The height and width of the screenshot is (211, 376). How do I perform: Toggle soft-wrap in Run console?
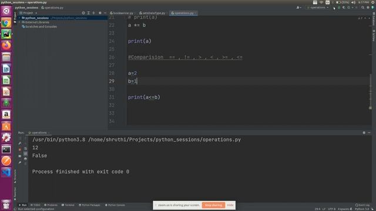pyautogui.click(x=25, y=148)
